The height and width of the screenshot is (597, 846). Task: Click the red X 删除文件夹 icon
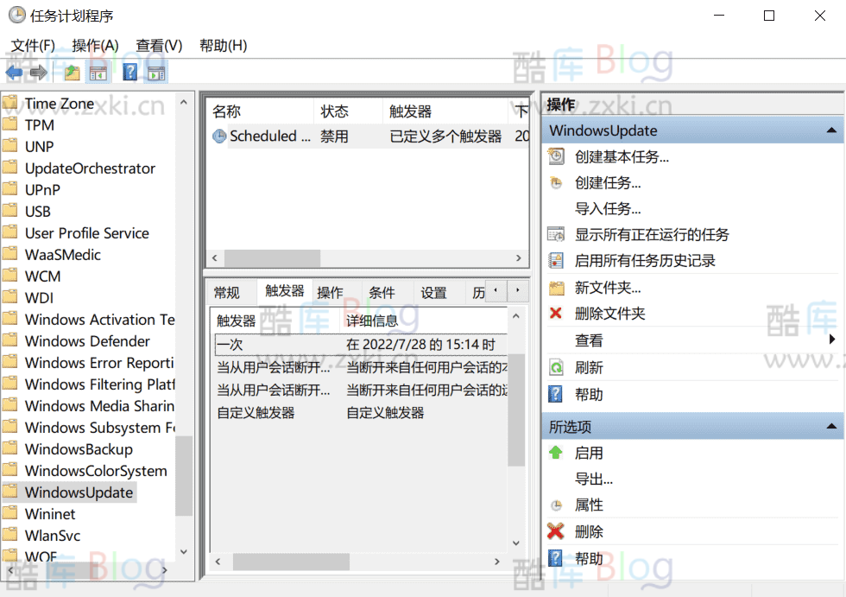point(558,314)
